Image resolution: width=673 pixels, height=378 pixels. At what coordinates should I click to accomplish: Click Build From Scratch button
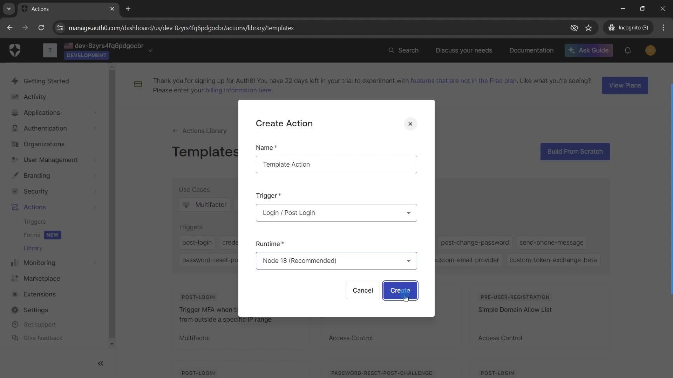575,152
